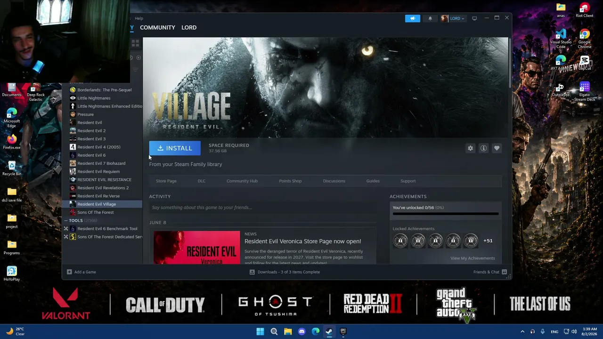Show game information icon
The height and width of the screenshot is (339, 603).
point(483,148)
